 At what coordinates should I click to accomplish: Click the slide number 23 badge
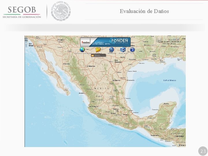point(203,151)
